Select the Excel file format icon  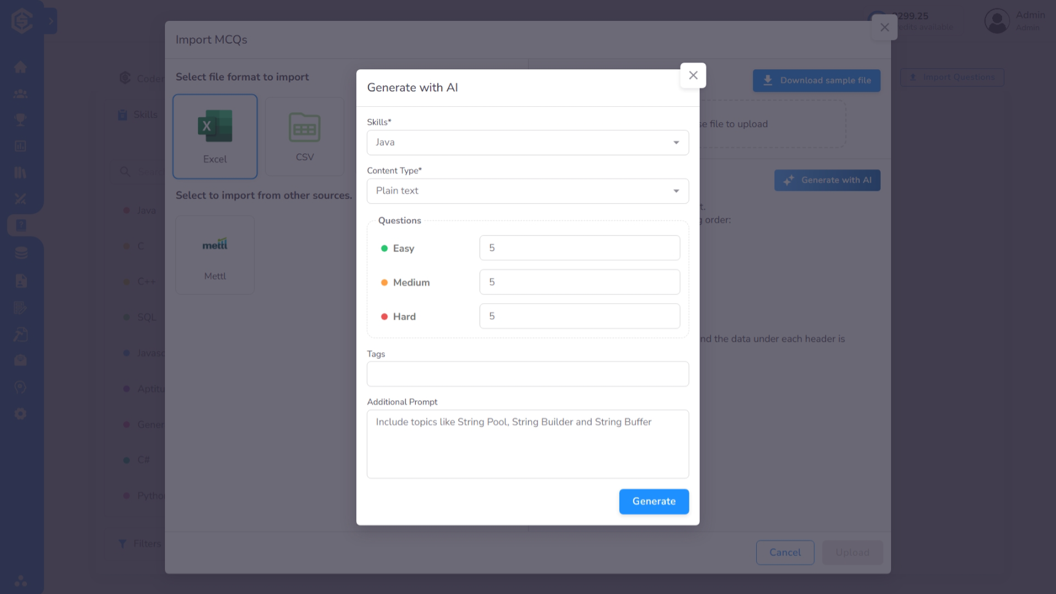tap(215, 136)
